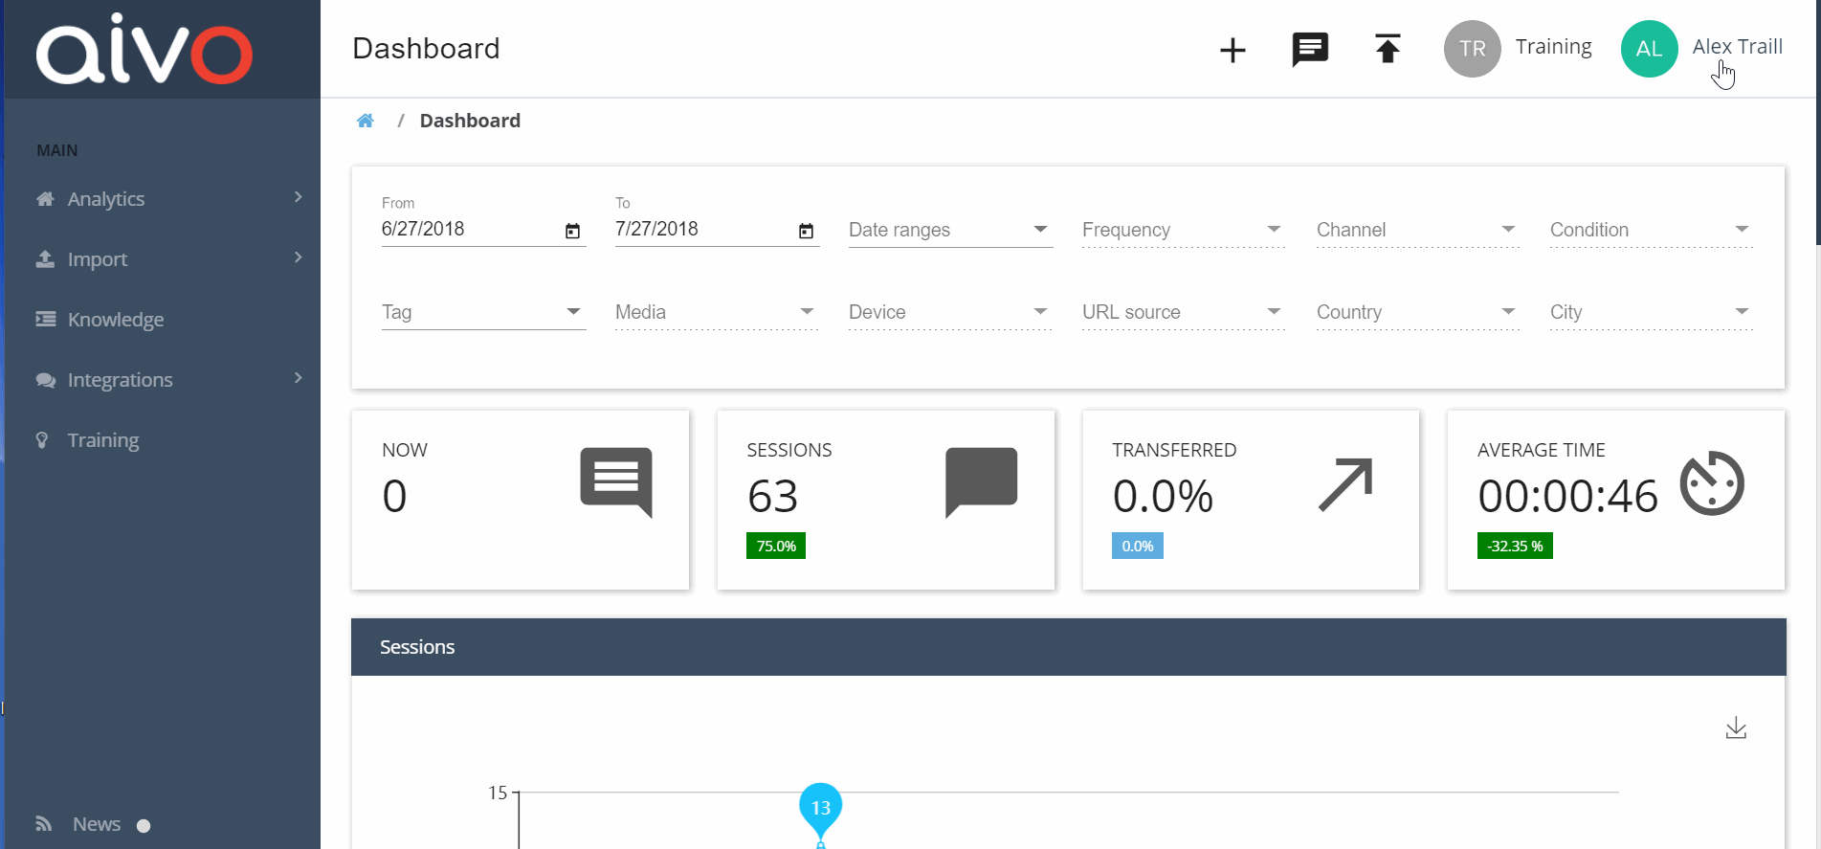Click the To date field 7/27/2018
This screenshot has width=1821, height=849.
(x=703, y=229)
